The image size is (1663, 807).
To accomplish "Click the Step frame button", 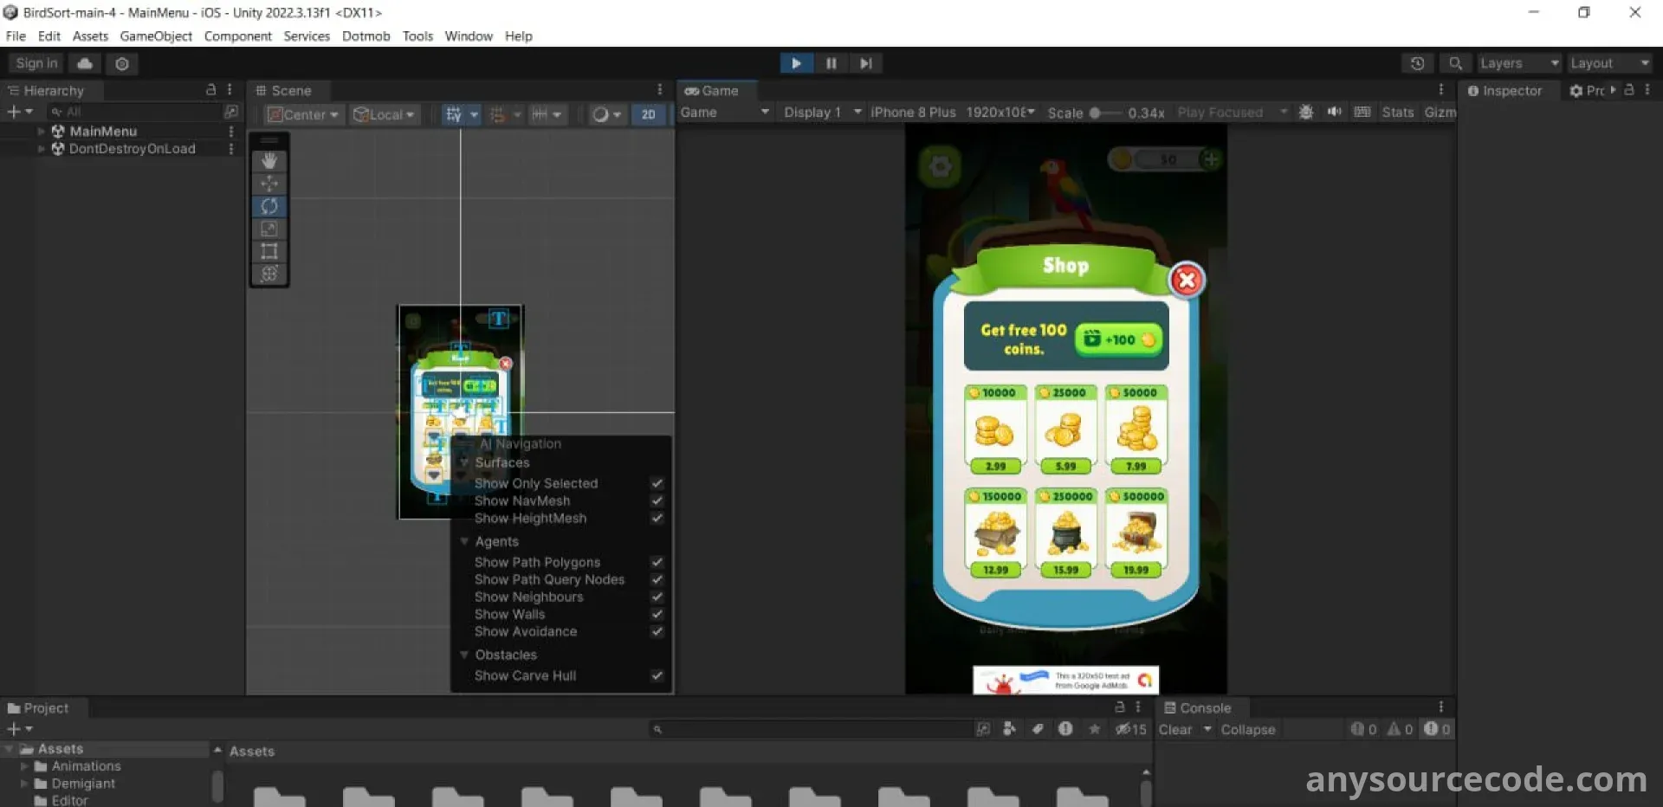I will click(865, 63).
